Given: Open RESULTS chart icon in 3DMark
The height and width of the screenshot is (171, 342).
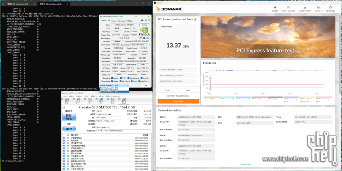Looking at the screenshot, I should 319,7.
